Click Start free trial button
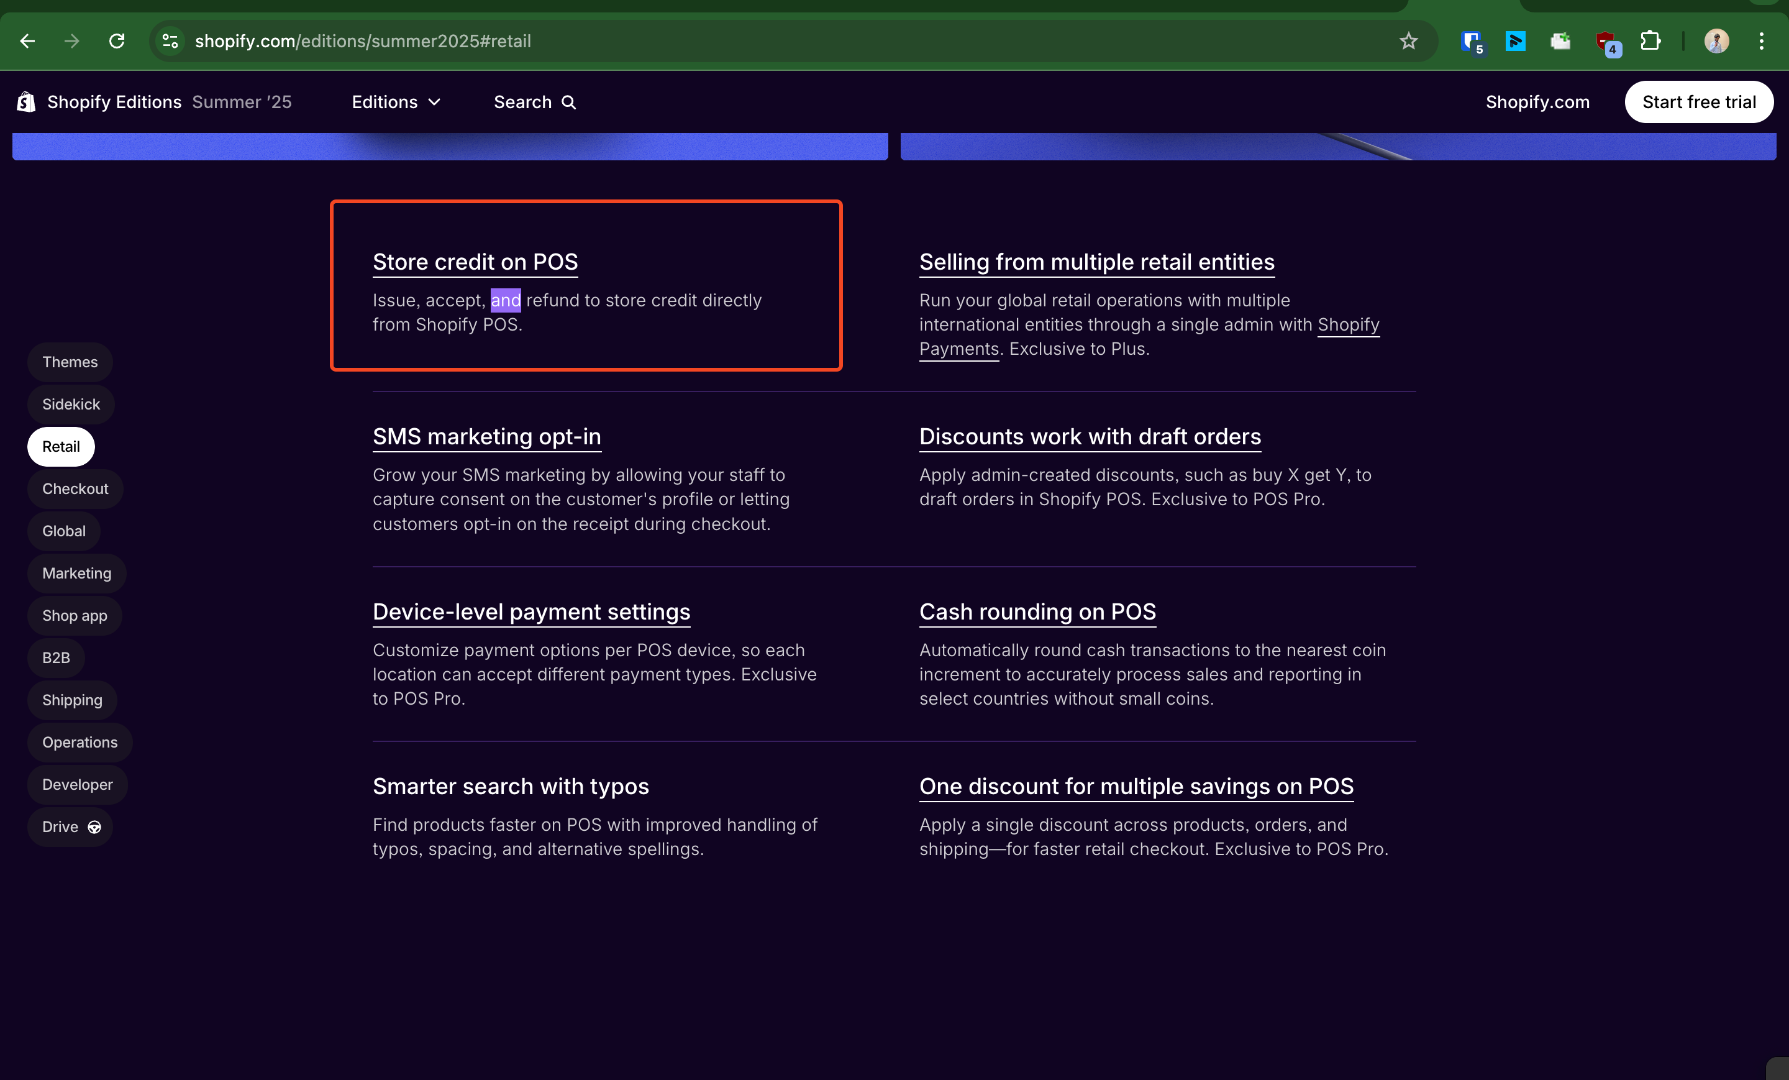Screen dimensions: 1789x1080 pos(1698,103)
